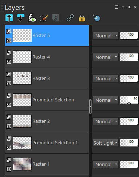Click the move layer up icon
The image size is (139, 177).
click(x=9, y=18)
